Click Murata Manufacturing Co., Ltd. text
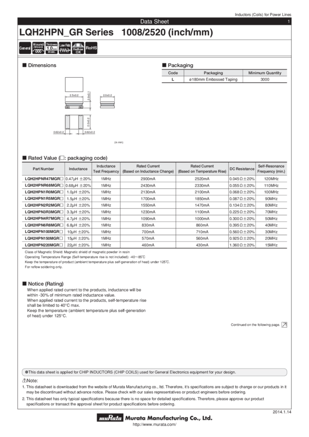The image size is (309, 437). click(x=169, y=418)
